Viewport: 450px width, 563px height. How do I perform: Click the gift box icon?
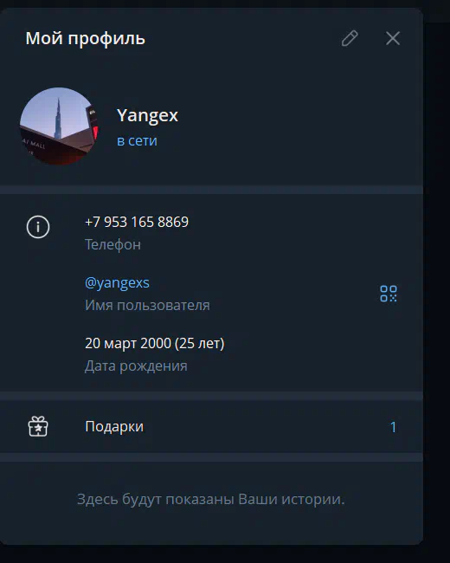pyautogui.click(x=38, y=426)
